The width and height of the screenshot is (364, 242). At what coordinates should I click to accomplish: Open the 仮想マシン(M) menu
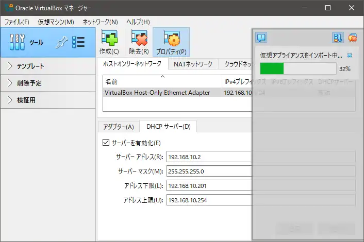[56, 22]
